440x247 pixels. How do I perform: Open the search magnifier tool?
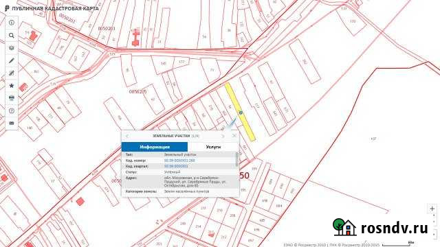(12, 36)
